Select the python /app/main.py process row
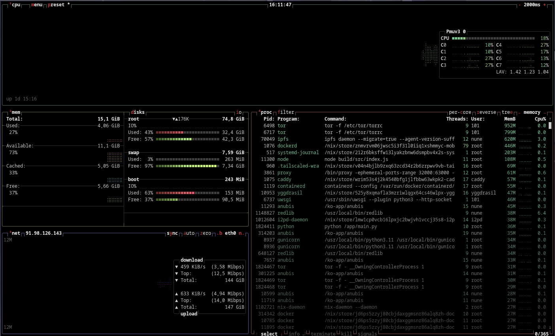555x336 pixels. pos(401,227)
